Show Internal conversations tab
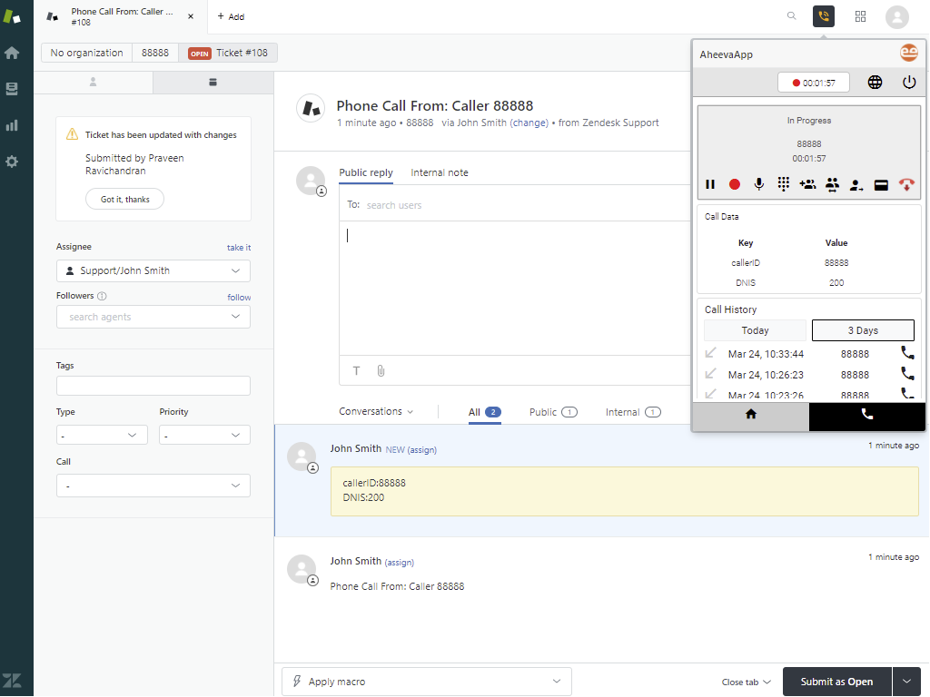 [x=633, y=412]
